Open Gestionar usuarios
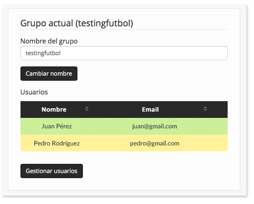The image size is (254, 204). pyautogui.click(x=51, y=171)
